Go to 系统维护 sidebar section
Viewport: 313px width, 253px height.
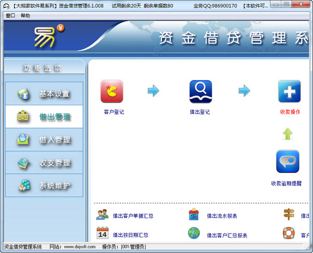coord(44,186)
